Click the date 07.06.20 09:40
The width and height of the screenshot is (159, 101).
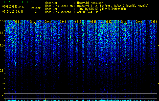13,12
